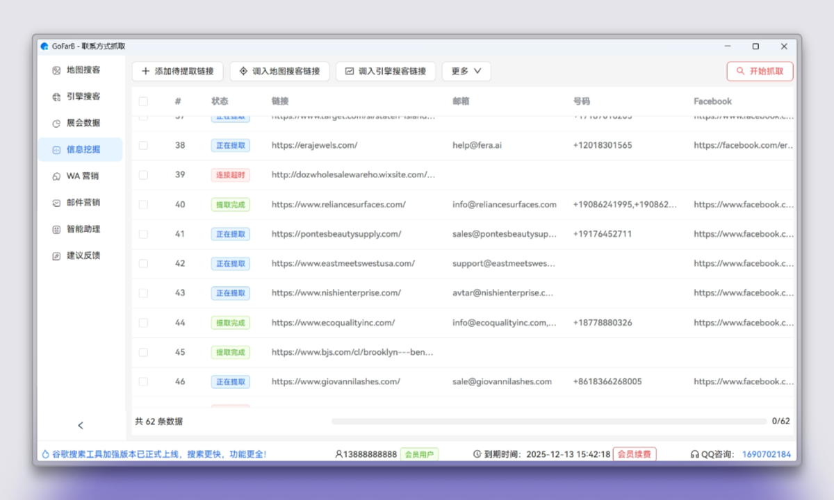Screen dimensions: 834x500
Task: Click the 调入引擎搜客链接 button
Action: pos(386,71)
